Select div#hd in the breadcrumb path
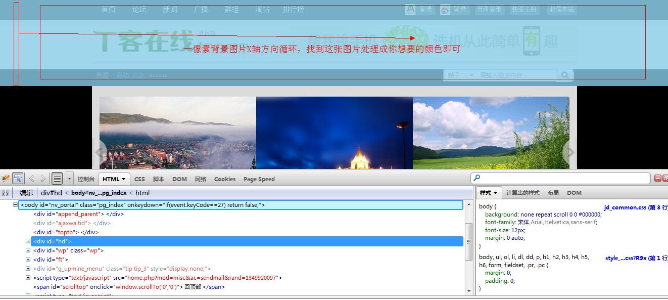 click(x=52, y=193)
